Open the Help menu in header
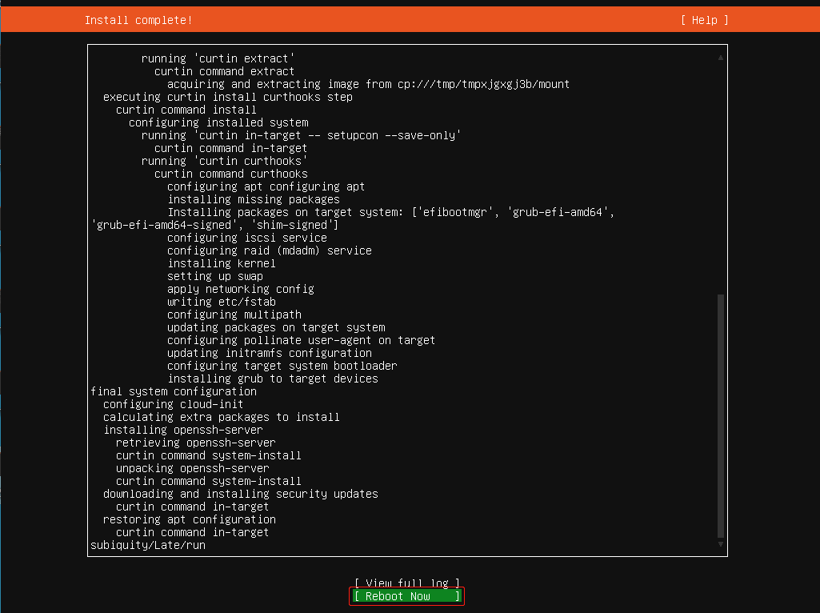The height and width of the screenshot is (613, 820). coord(705,20)
